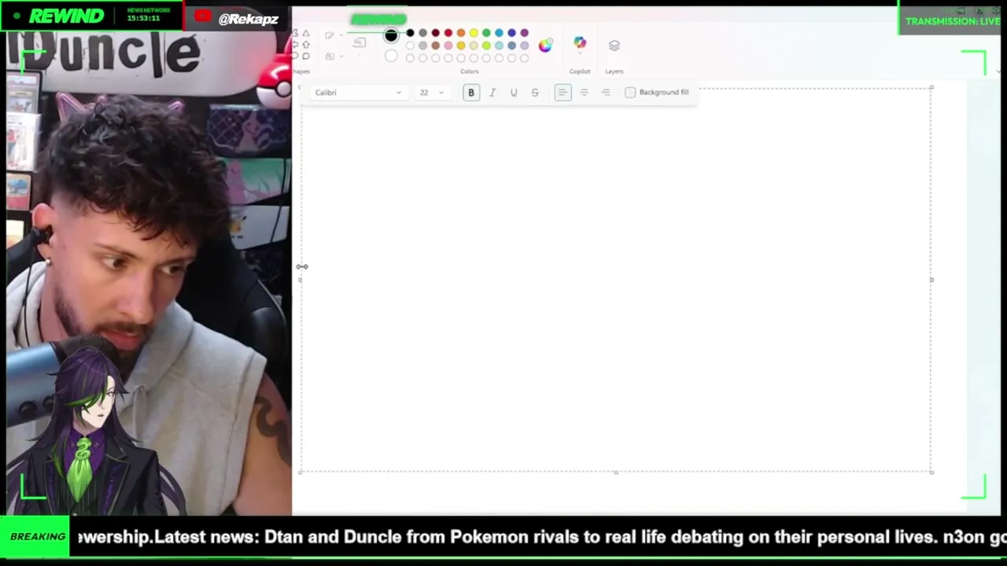This screenshot has height=566, width=1007.
Task: Pick the dark gray palette swatch
Action: click(x=422, y=33)
